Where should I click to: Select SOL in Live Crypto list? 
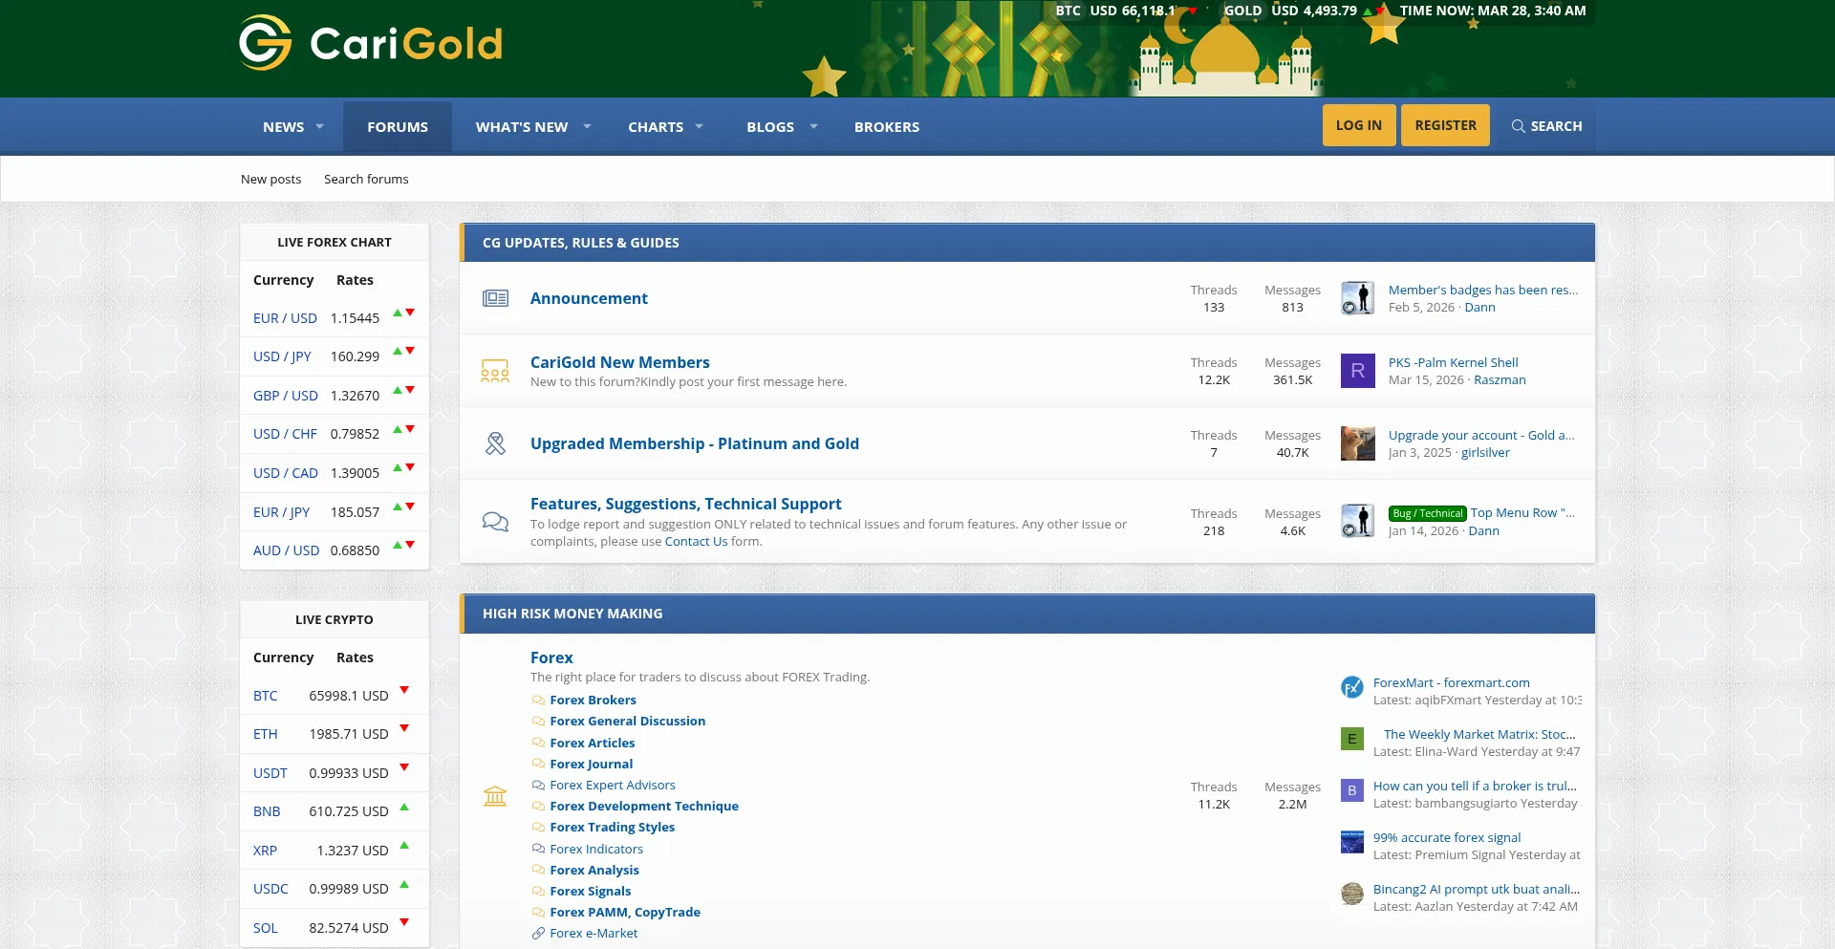pyautogui.click(x=266, y=928)
